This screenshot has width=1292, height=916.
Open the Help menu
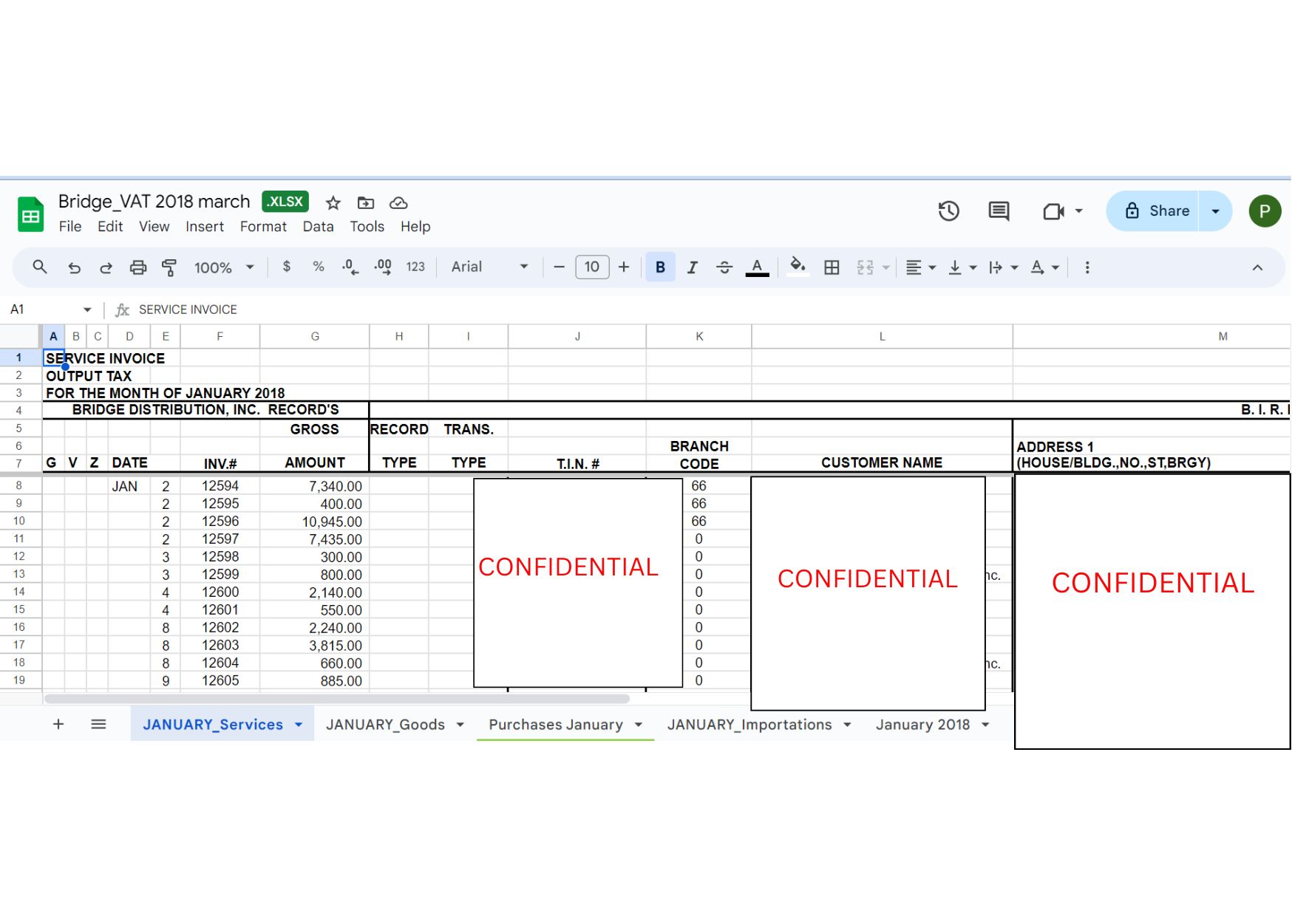[x=415, y=227]
